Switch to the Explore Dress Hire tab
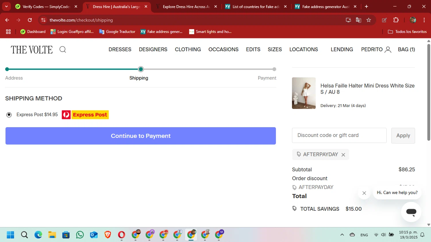This screenshot has height=242, width=431. pos(186,7)
